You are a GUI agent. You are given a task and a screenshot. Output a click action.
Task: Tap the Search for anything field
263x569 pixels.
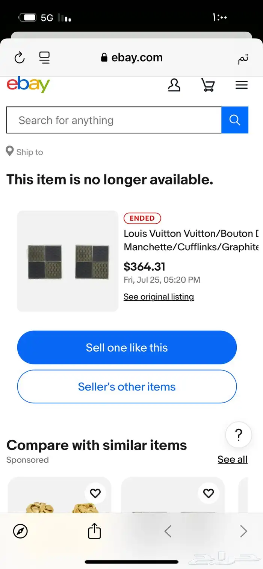click(114, 120)
